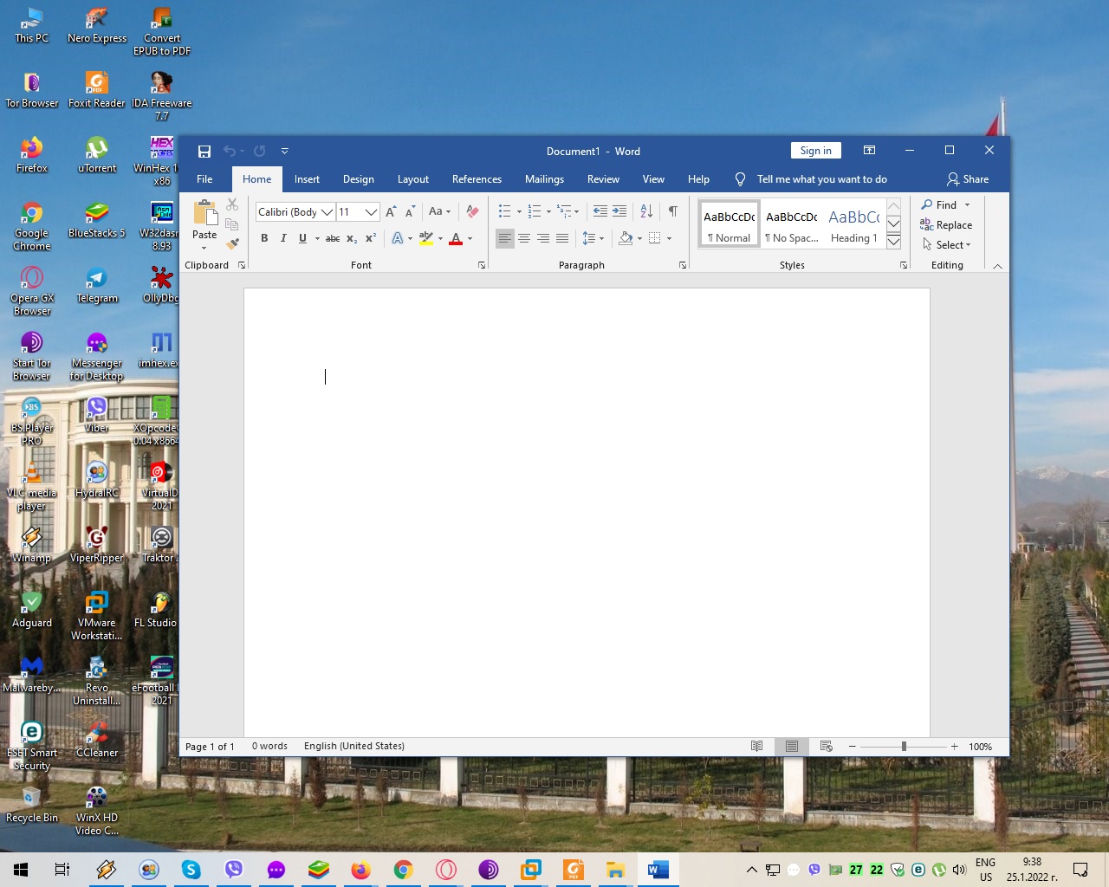This screenshot has width=1109, height=887.
Task: Click the Paste clipboard icon
Action: 205,213
